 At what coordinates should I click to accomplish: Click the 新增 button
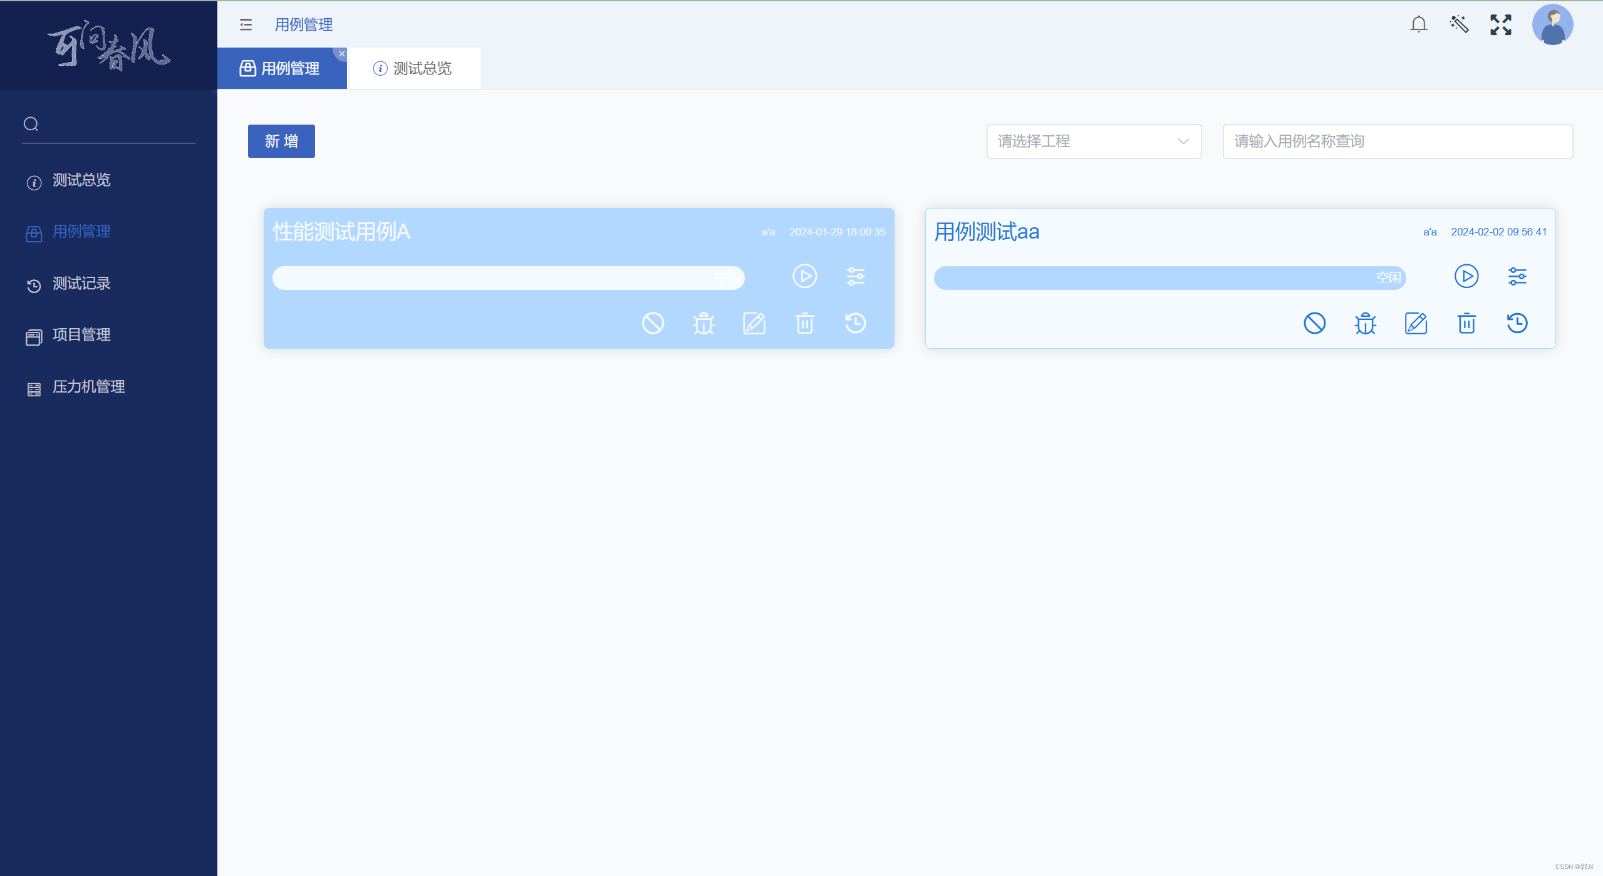(281, 142)
